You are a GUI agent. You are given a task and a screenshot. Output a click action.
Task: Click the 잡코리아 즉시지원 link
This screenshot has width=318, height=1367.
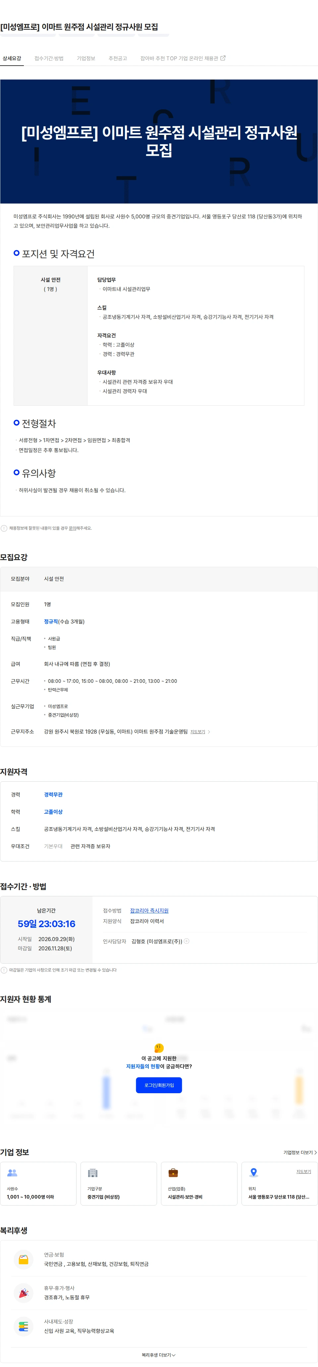149,911
